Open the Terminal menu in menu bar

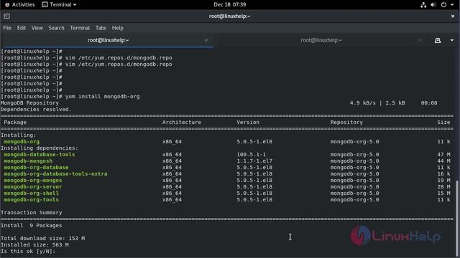80,28
